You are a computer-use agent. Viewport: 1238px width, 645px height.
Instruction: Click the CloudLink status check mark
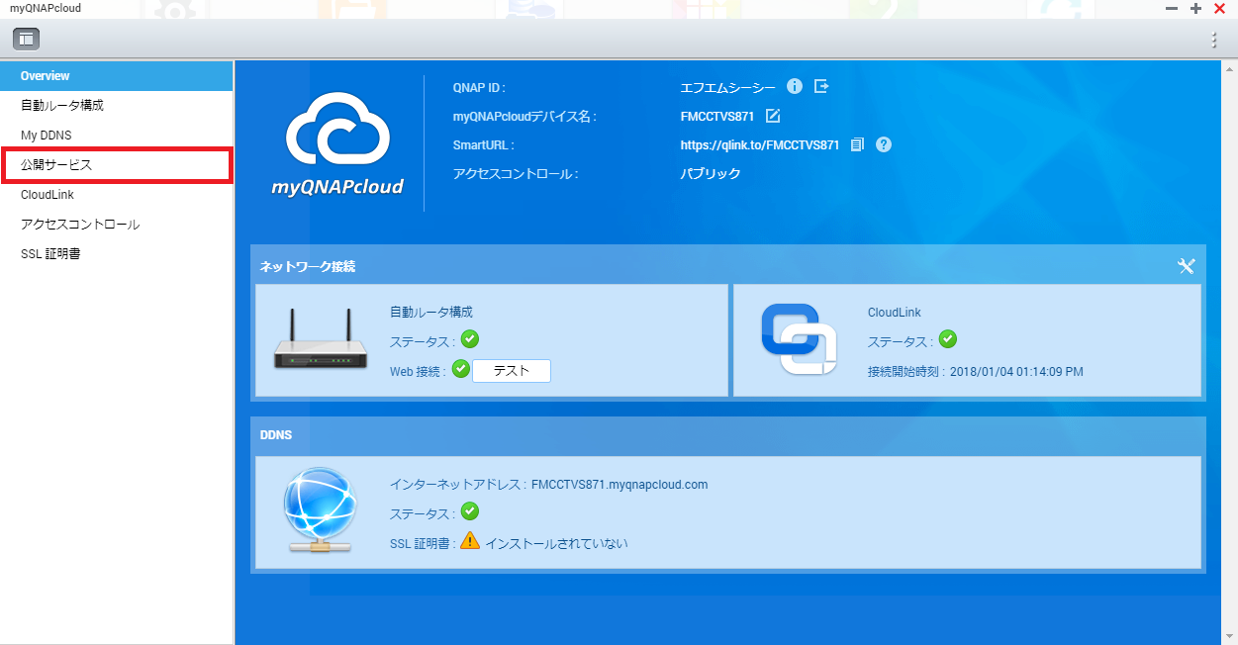click(x=948, y=339)
